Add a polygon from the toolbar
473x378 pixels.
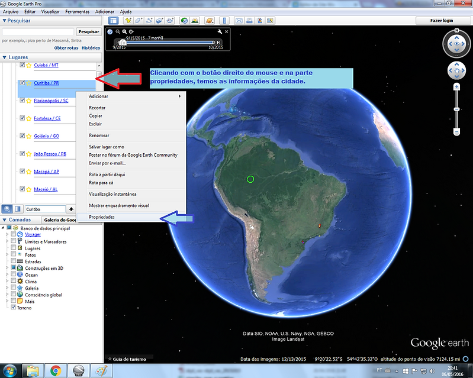[x=139, y=21]
